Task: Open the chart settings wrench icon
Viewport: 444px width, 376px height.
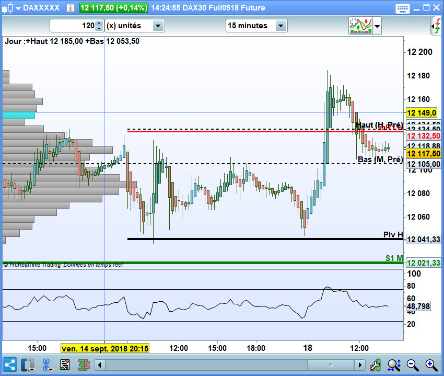Action: pyautogui.click(x=375, y=365)
